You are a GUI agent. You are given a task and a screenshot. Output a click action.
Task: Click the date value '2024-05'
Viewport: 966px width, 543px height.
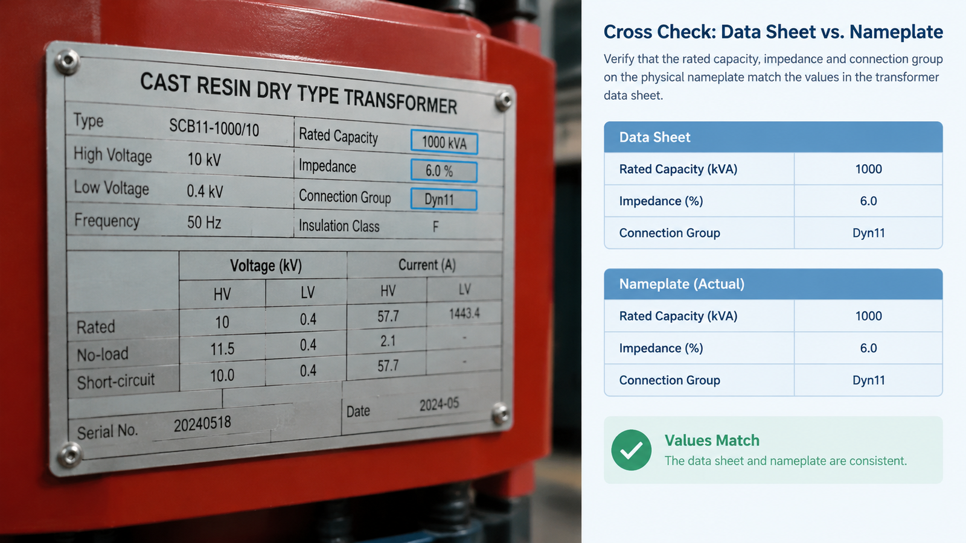[x=440, y=404]
